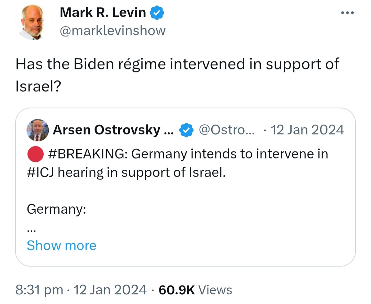Open the #ICJ hashtag
The image size is (371, 304).
point(41,172)
